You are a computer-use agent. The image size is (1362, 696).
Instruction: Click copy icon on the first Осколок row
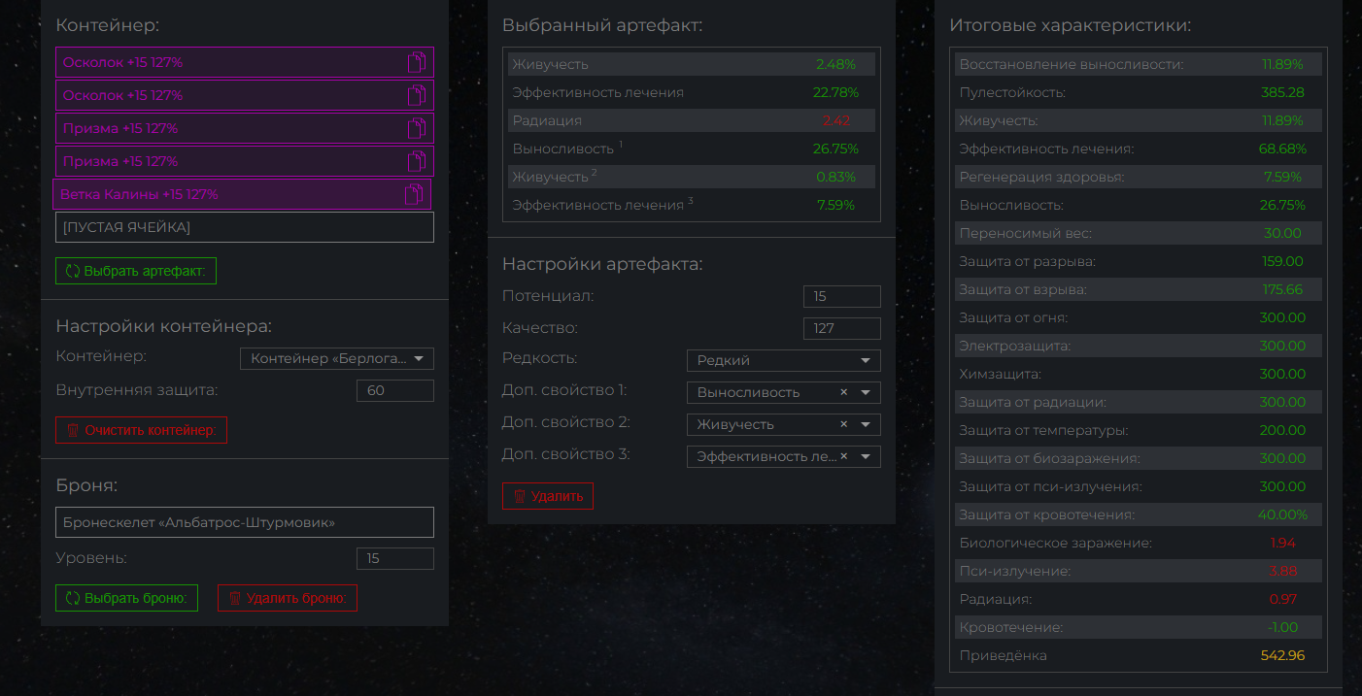(416, 63)
